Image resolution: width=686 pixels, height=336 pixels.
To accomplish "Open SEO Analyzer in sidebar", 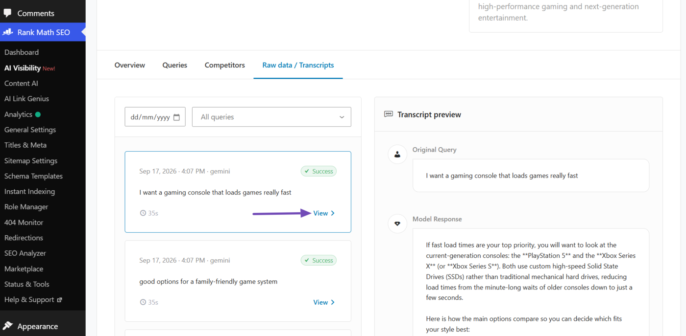I will tap(25, 253).
